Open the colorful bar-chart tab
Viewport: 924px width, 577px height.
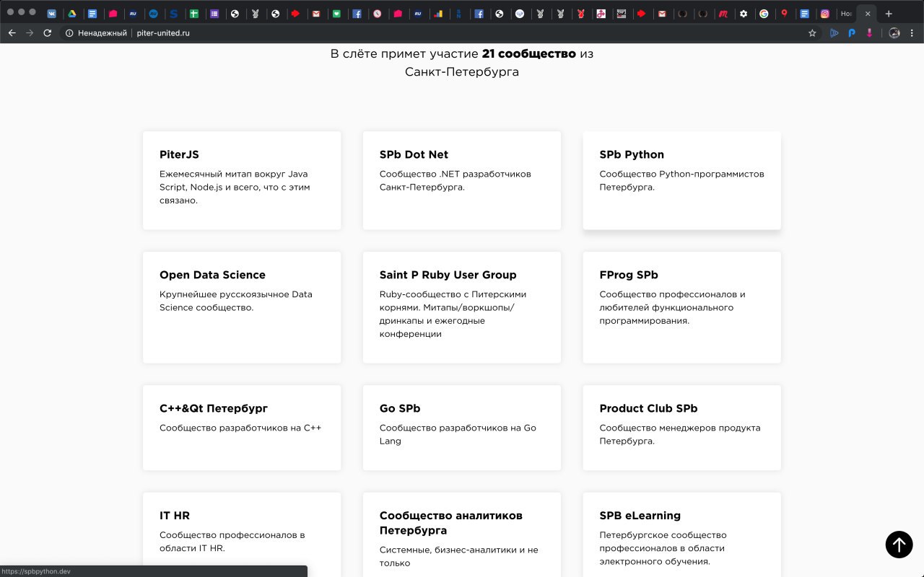pos(438,14)
